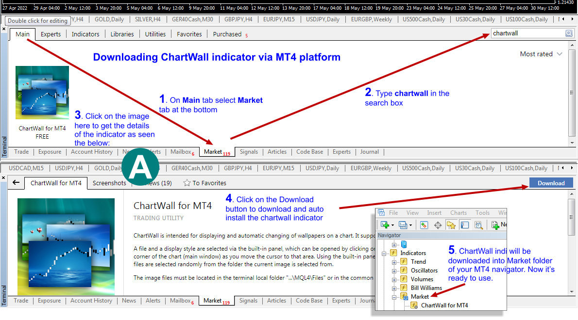
Task: Click the back arrow in product page
Action: point(16,182)
